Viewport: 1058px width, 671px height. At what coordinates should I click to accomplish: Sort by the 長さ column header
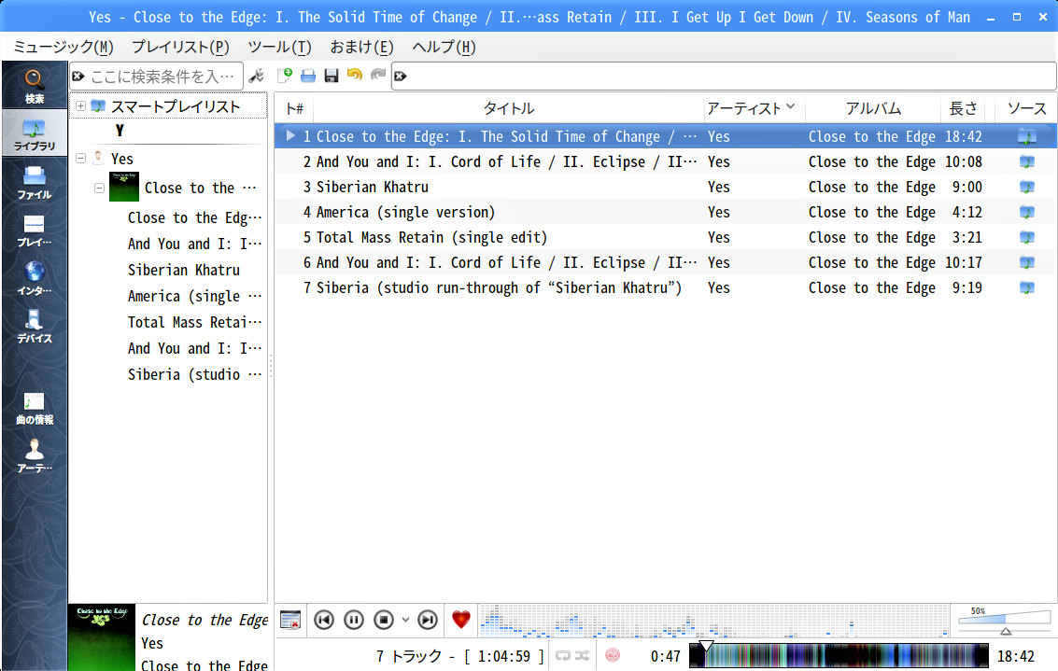963,108
